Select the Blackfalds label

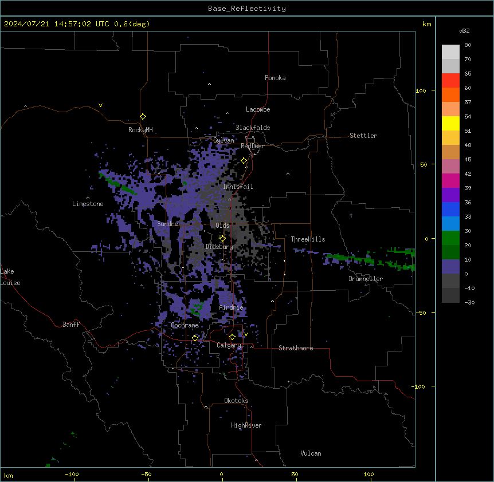pyautogui.click(x=253, y=128)
